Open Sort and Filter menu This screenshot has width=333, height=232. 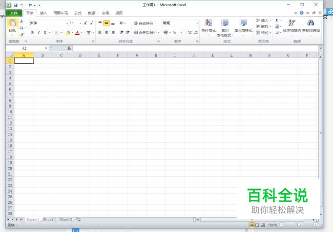click(292, 27)
